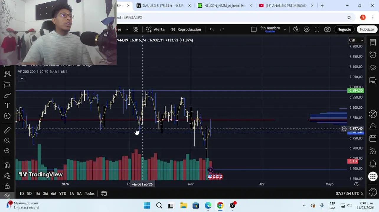
Task: Open the Alerts clock panel
Action: click(x=373, y=55)
